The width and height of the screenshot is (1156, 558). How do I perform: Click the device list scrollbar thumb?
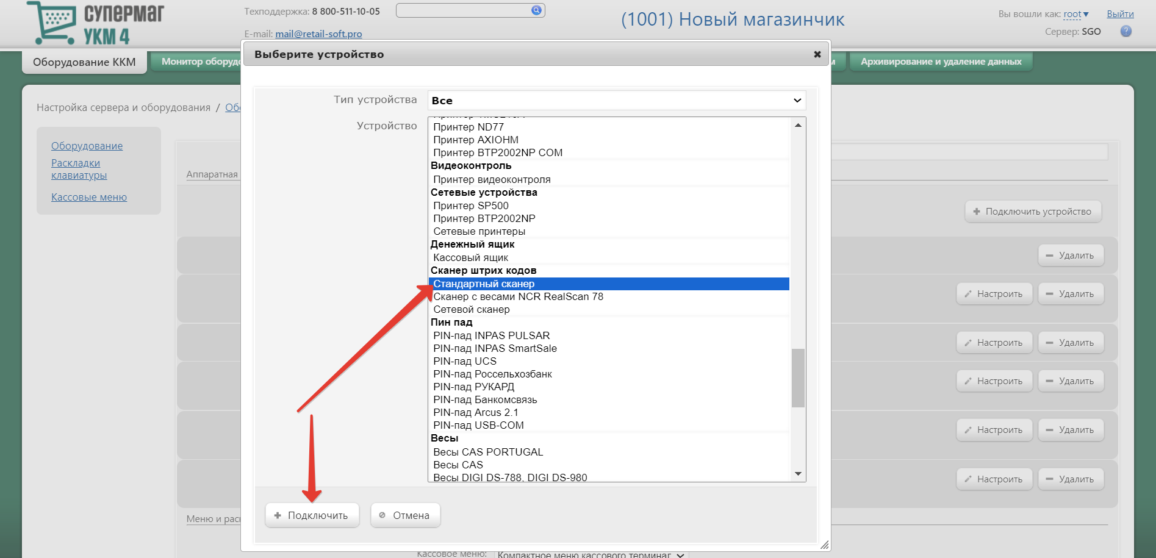pos(798,377)
